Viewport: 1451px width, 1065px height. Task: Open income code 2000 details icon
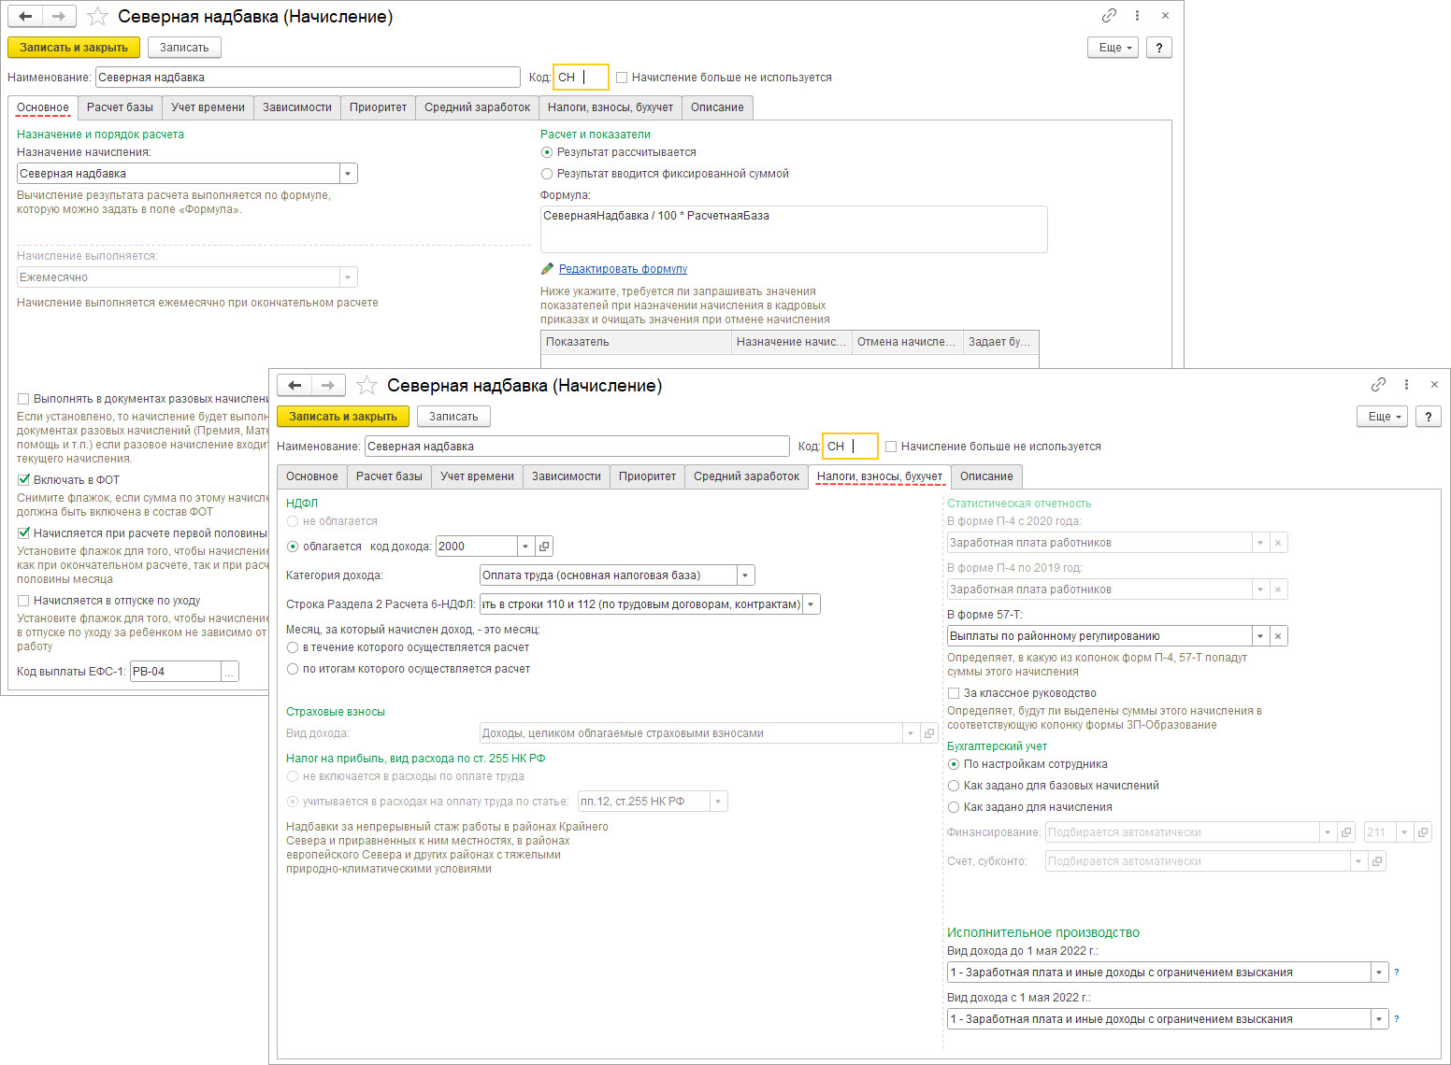(x=544, y=547)
